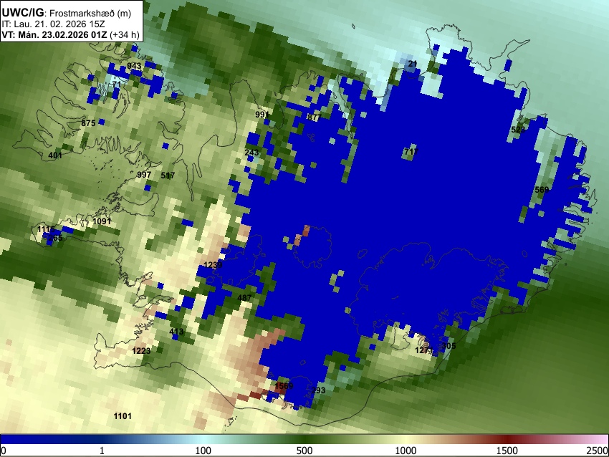This screenshot has height=457, width=609.
Task: Click the 293 map value
Action: click(318, 390)
